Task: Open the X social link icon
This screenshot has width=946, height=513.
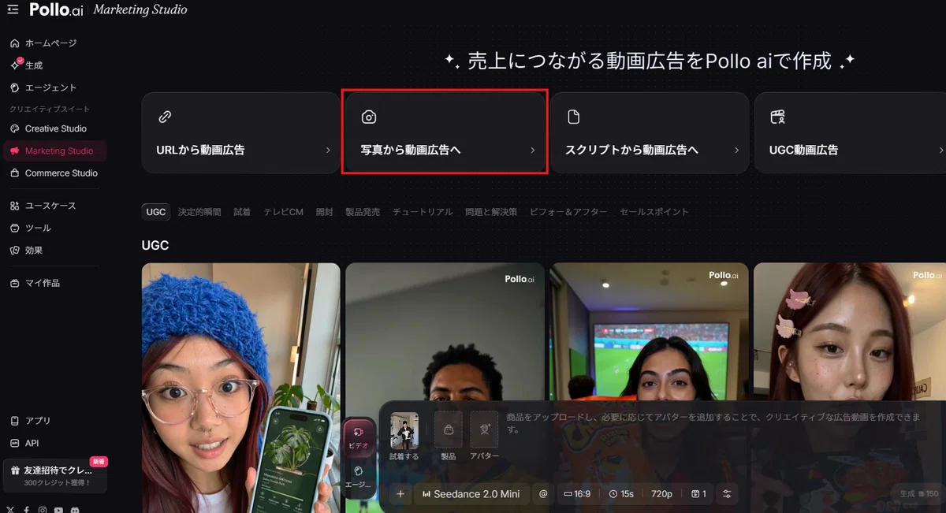Action: 10,510
